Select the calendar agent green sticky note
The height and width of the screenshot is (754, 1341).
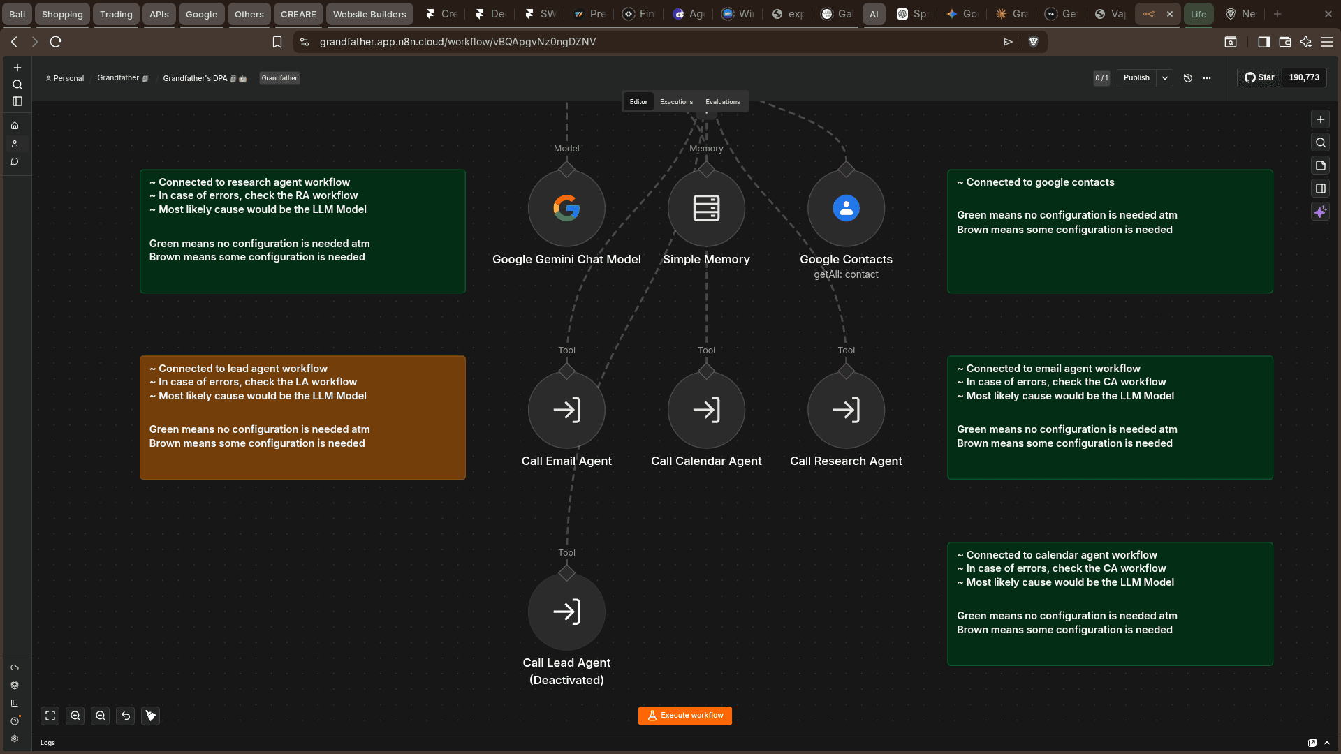pos(1110,604)
